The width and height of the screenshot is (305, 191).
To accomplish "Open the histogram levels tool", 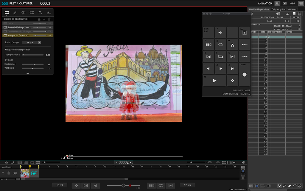I will click(x=49, y=13).
